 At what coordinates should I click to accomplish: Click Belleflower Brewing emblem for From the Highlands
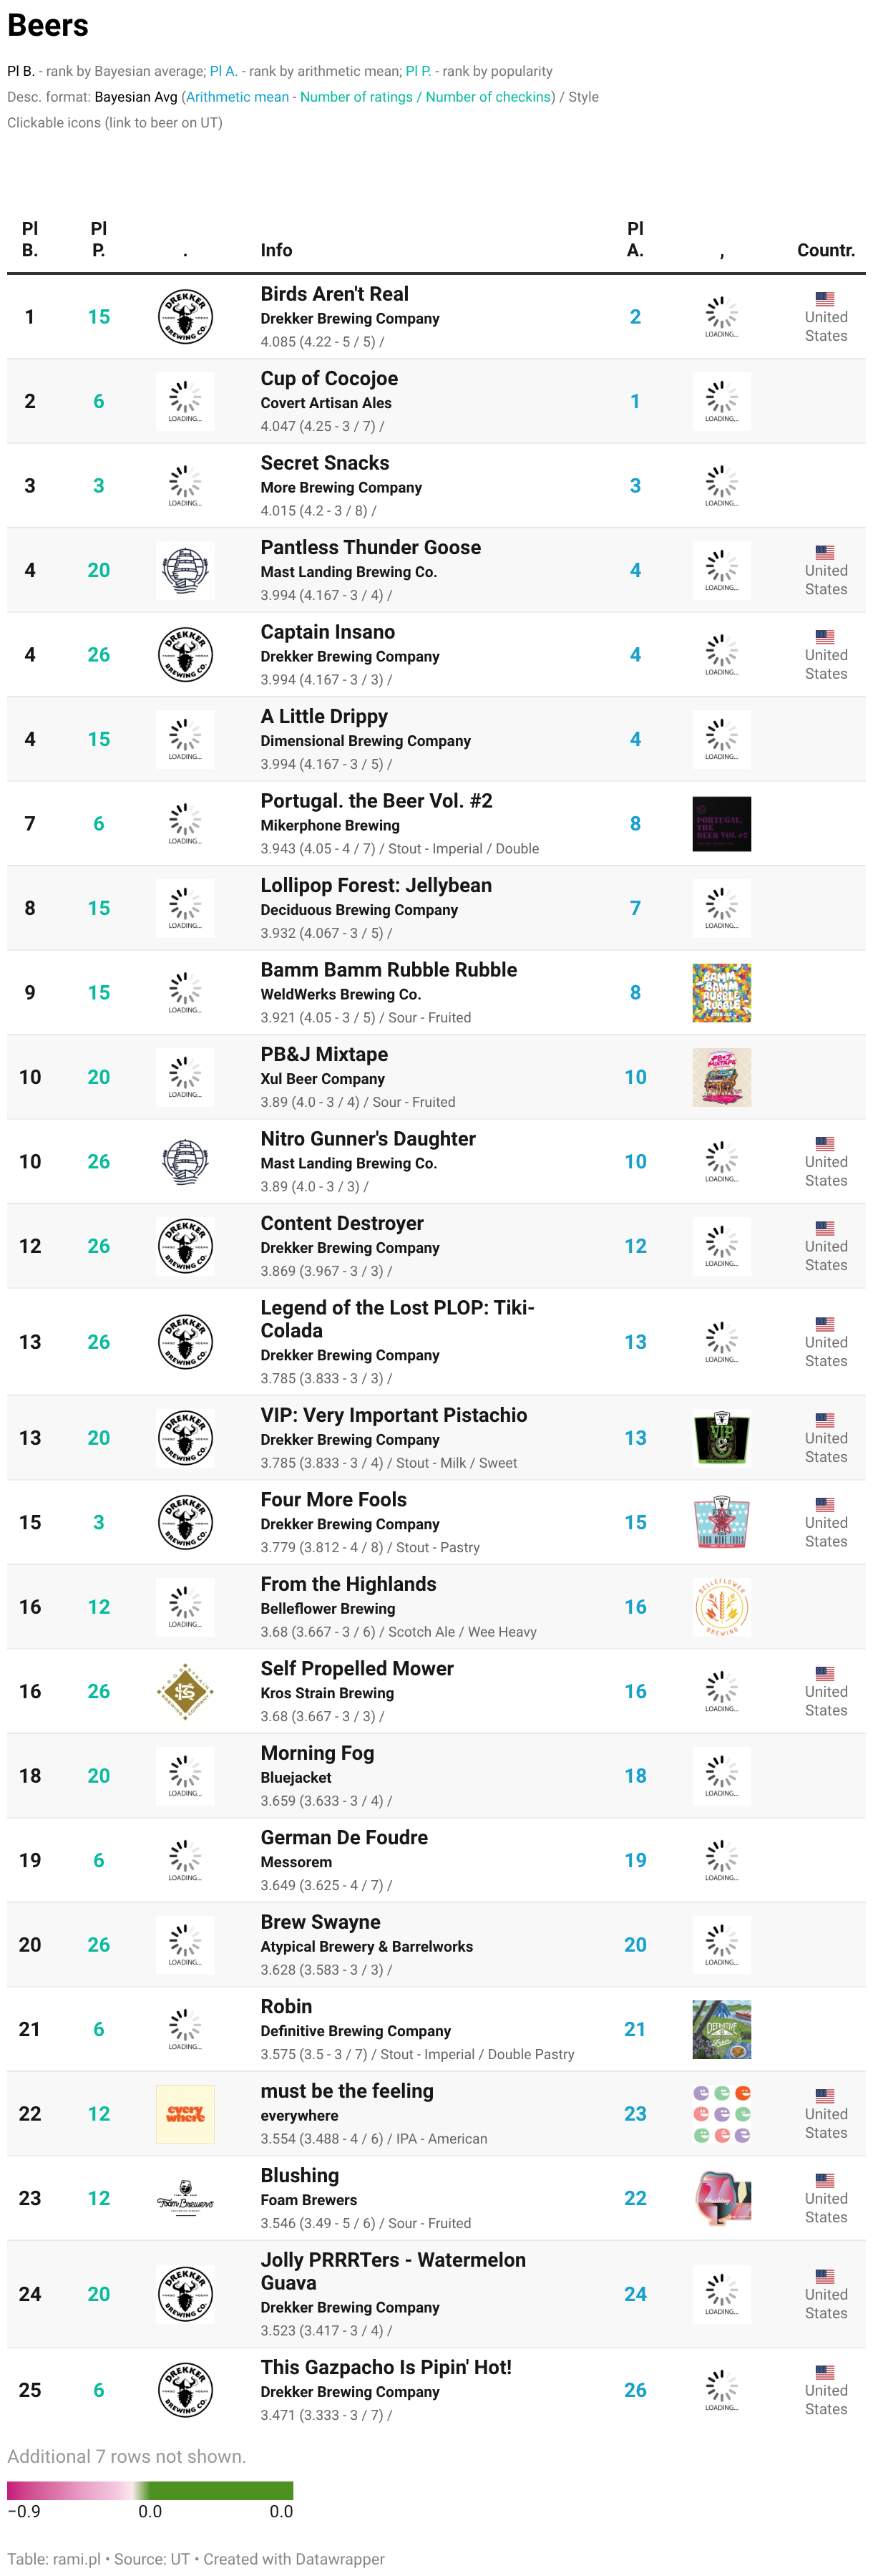[x=721, y=1607]
